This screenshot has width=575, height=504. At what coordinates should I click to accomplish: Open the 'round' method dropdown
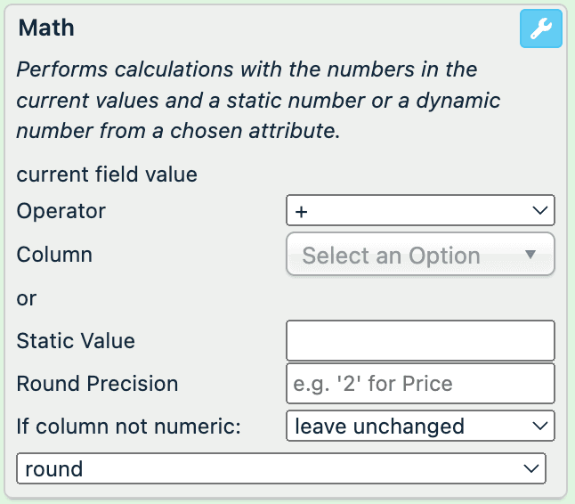[280, 468]
